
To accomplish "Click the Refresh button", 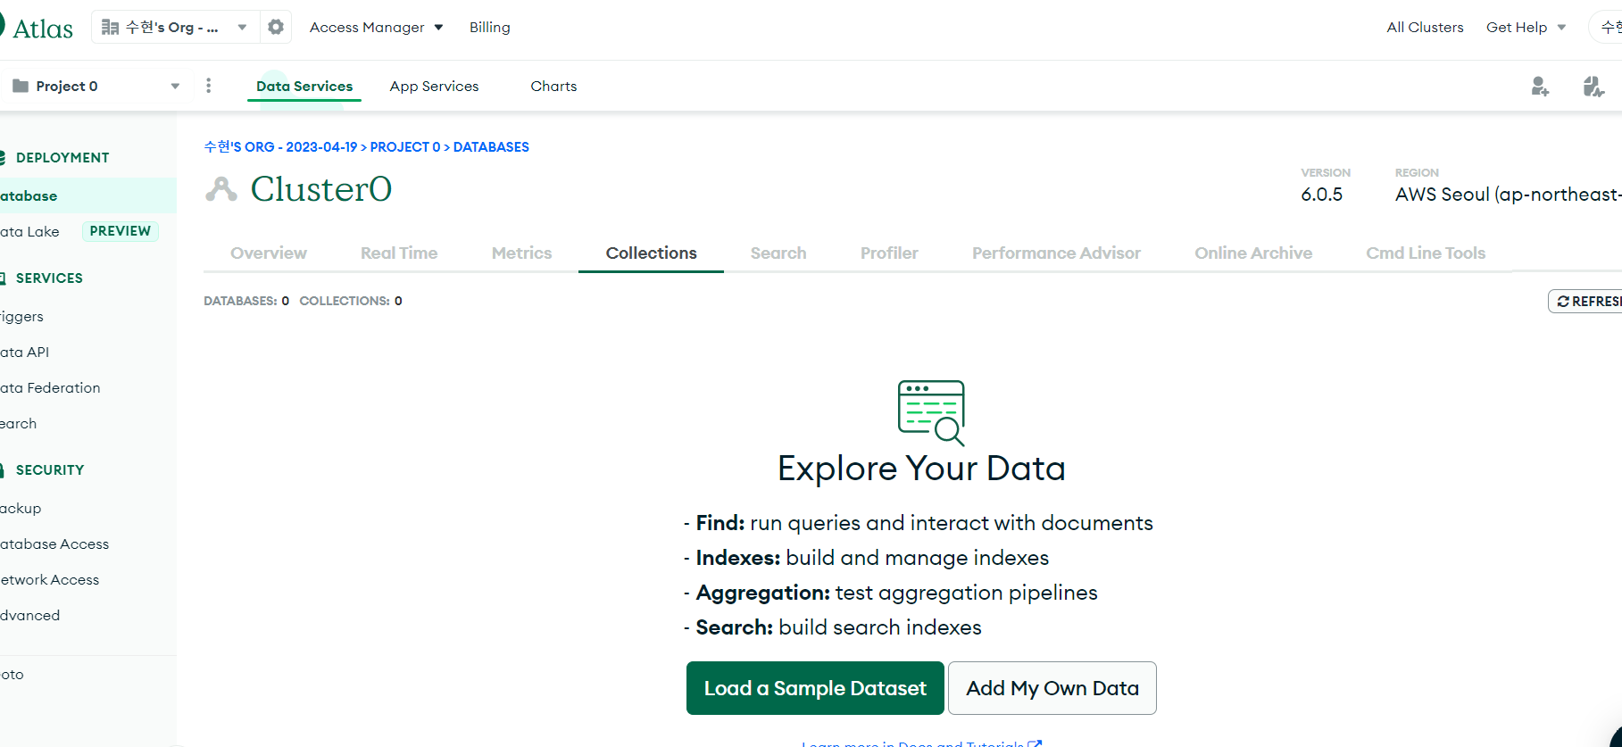I will coord(1586,301).
